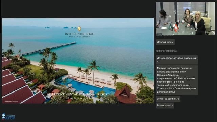Click the zema1583@mail.ru email message

168,99
